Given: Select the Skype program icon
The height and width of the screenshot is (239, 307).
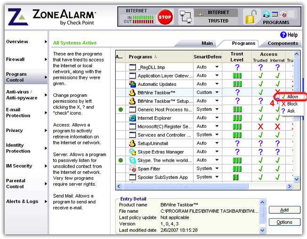Looking at the screenshot, I should 133,160.
